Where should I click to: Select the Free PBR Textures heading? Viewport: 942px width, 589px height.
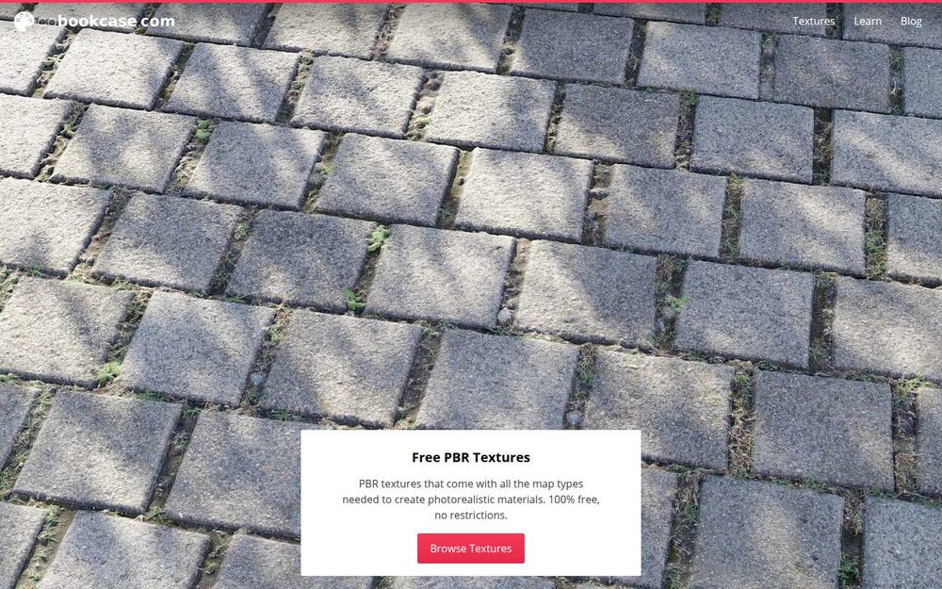[x=471, y=457]
